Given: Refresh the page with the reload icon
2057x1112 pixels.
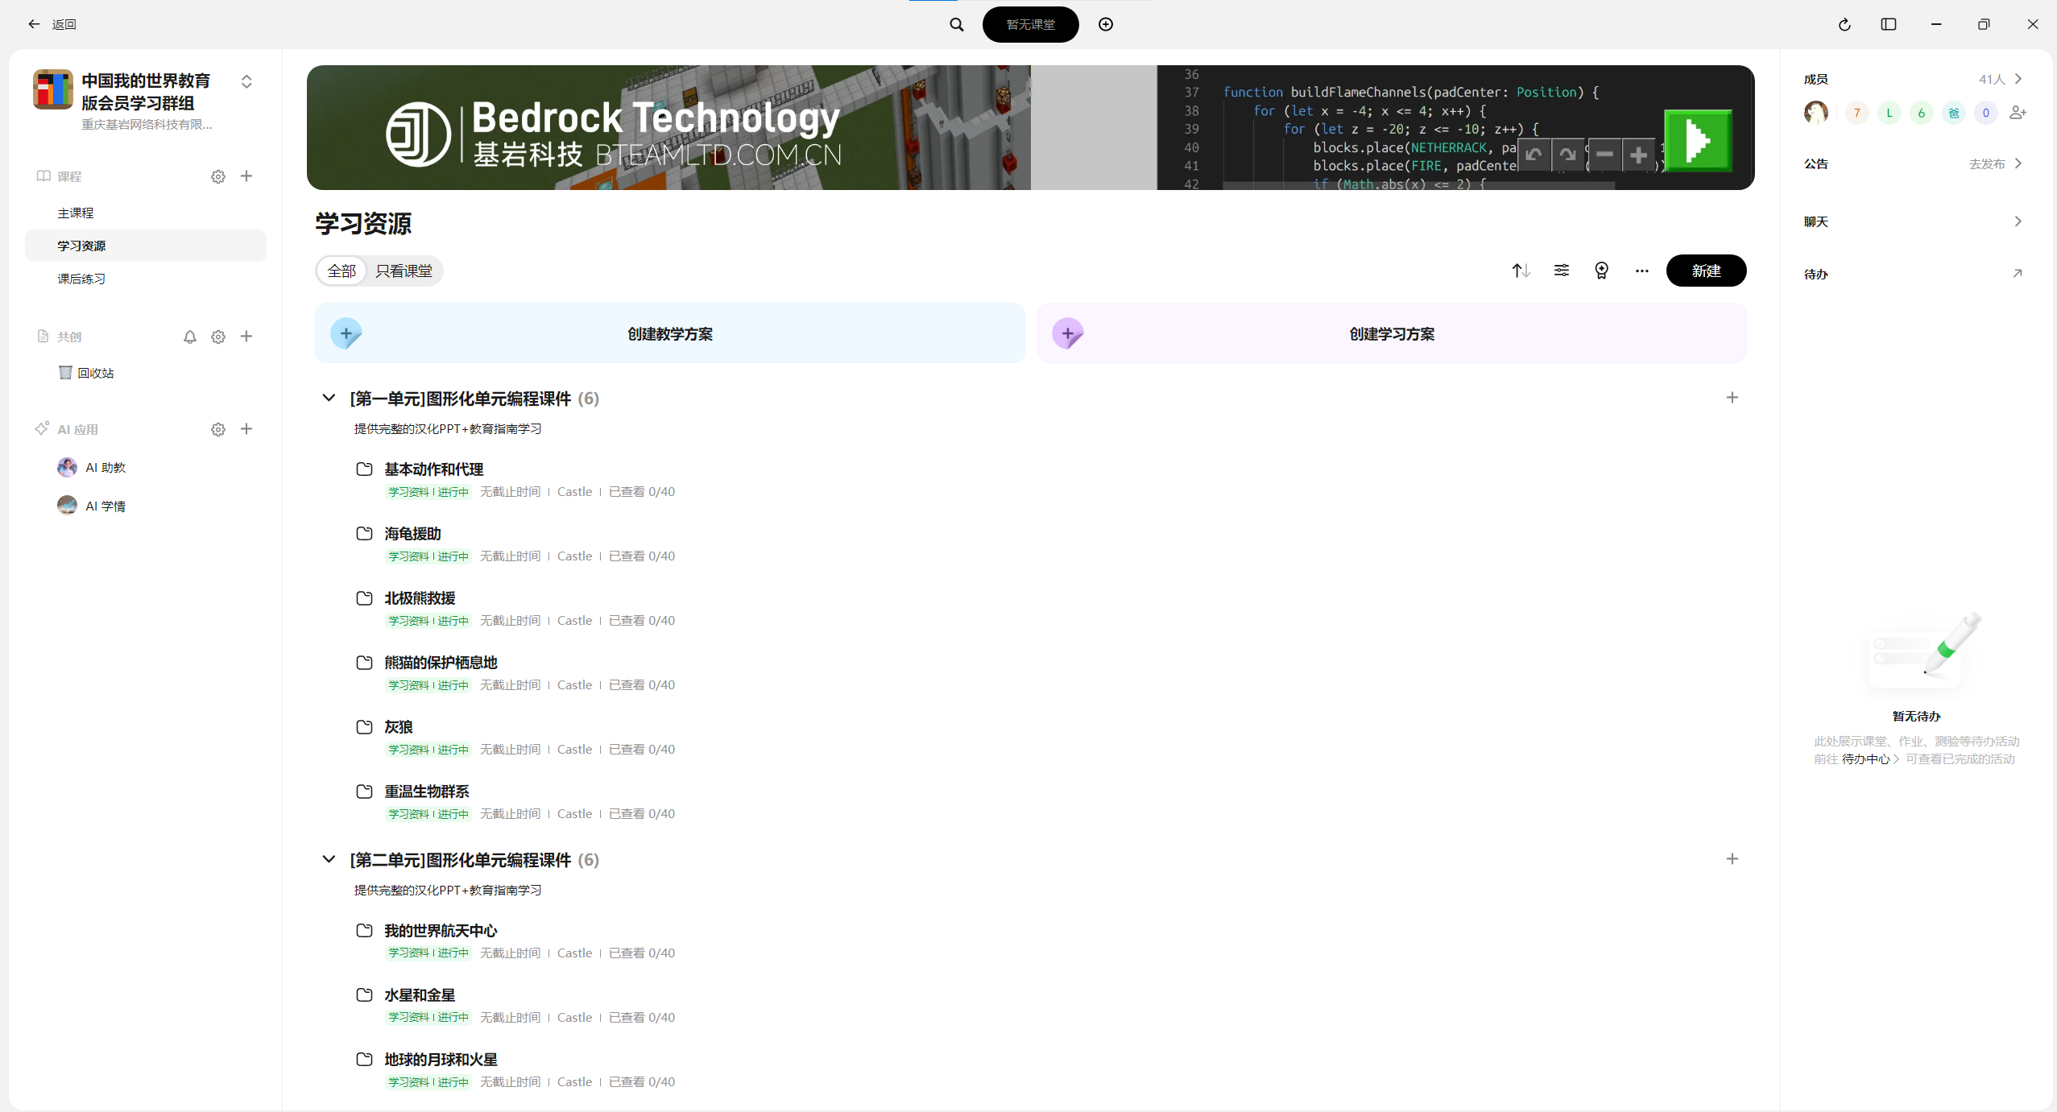Looking at the screenshot, I should coord(1844,24).
